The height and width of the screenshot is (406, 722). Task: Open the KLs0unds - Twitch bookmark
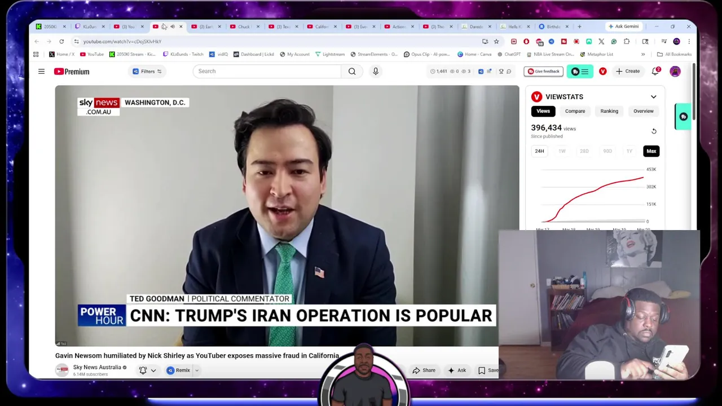point(183,54)
